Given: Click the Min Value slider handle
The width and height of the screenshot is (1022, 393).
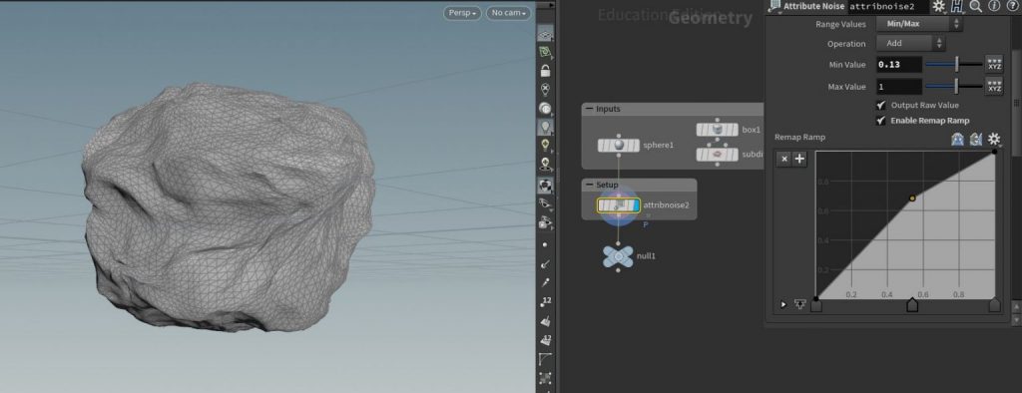Looking at the screenshot, I should tap(957, 65).
